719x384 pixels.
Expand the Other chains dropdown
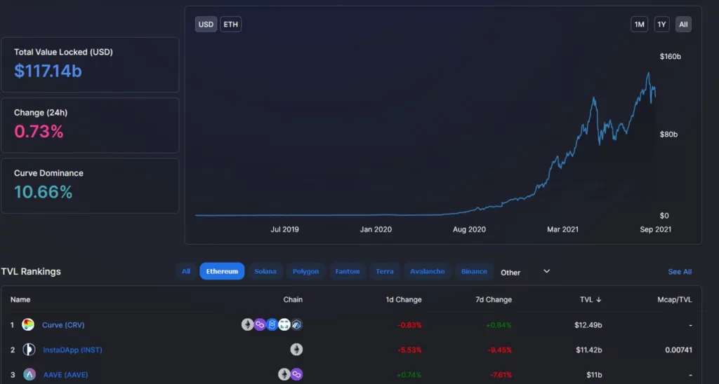point(546,271)
